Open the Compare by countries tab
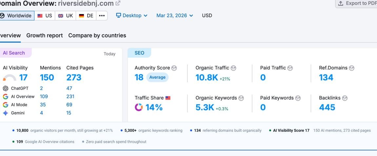This screenshot has height=156, width=377. pyautogui.click(x=97, y=36)
